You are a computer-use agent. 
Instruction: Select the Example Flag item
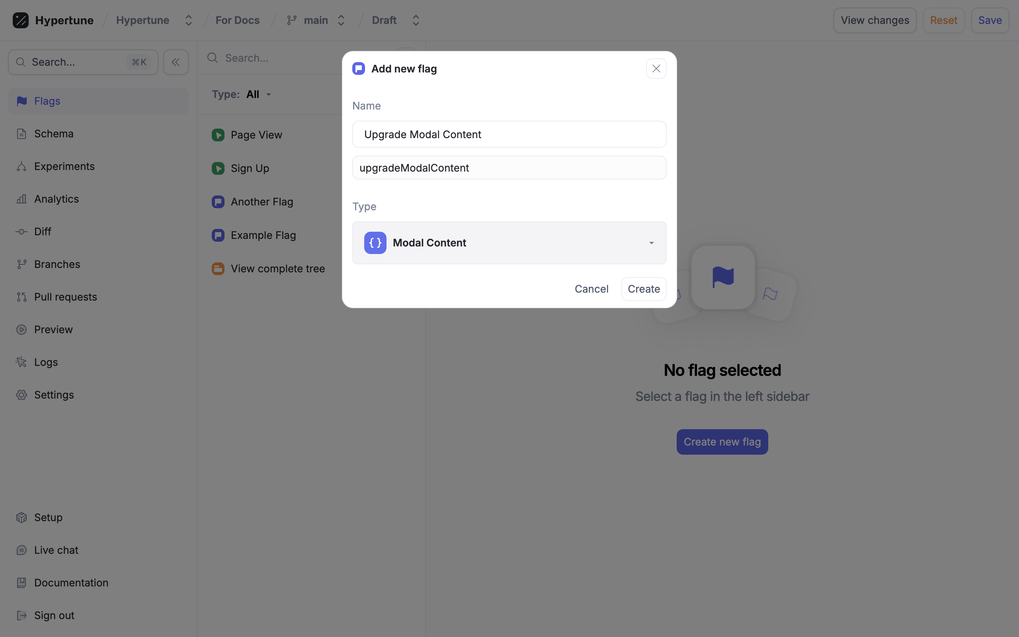click(263, 235)
